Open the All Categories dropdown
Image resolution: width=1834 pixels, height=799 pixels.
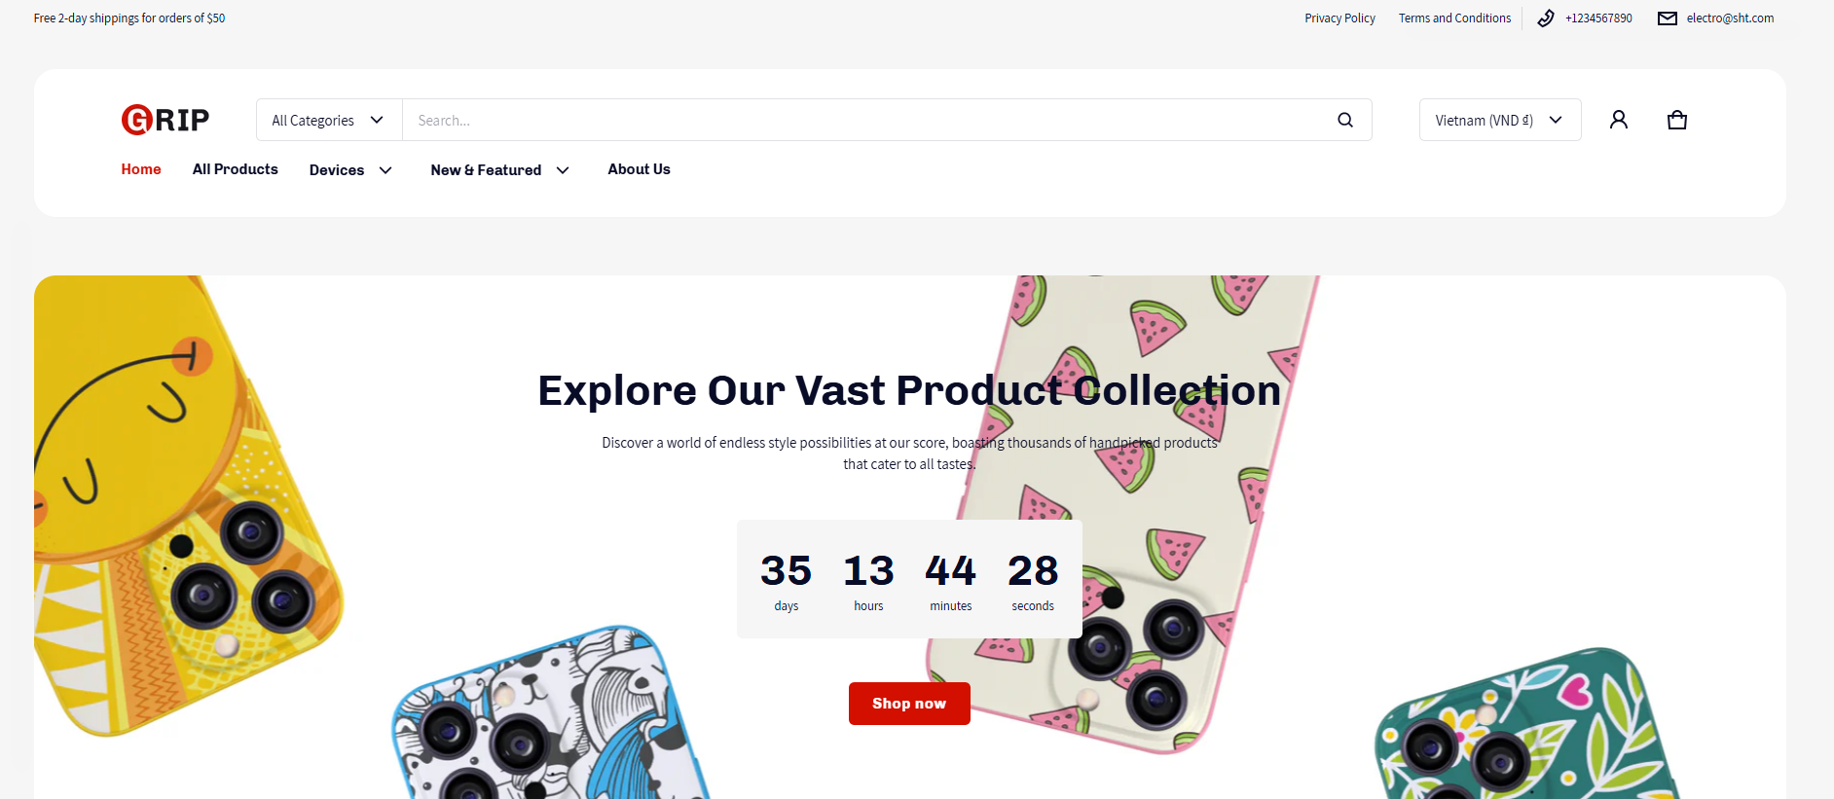coord(328,120)
